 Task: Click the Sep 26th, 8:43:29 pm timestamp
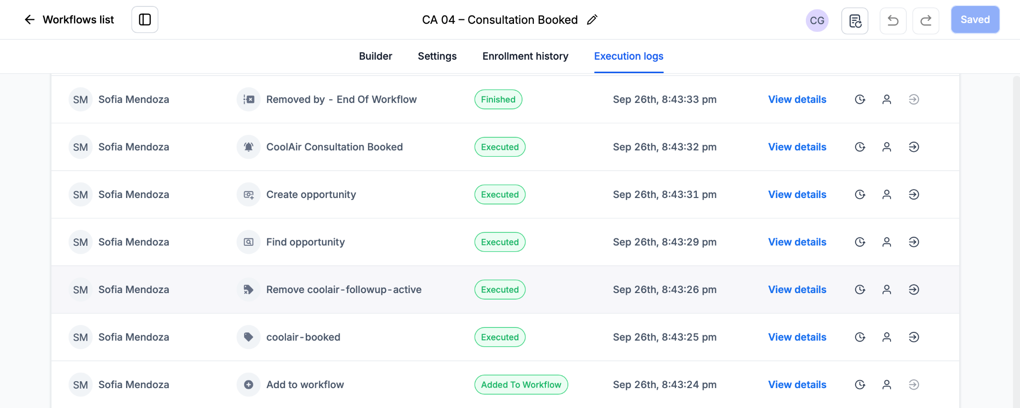(664, 242)
